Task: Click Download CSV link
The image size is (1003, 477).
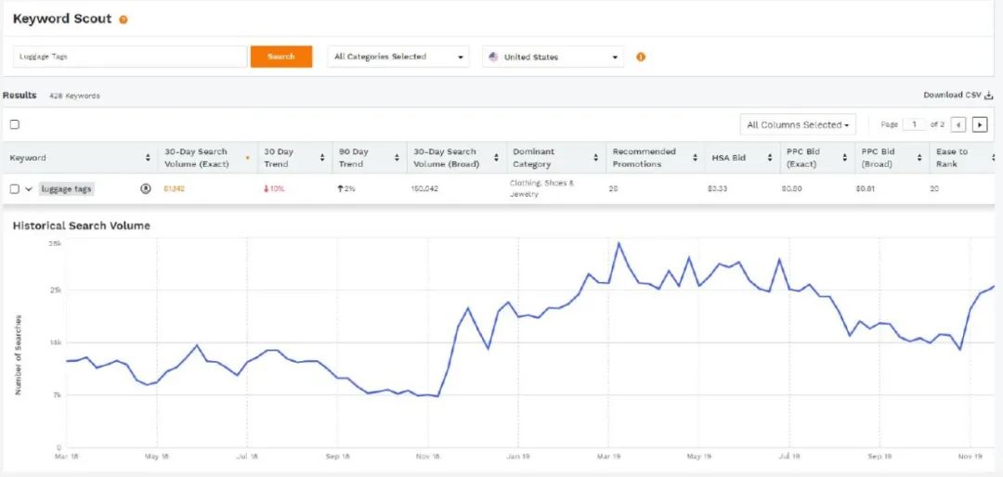Action: [957, 95]
